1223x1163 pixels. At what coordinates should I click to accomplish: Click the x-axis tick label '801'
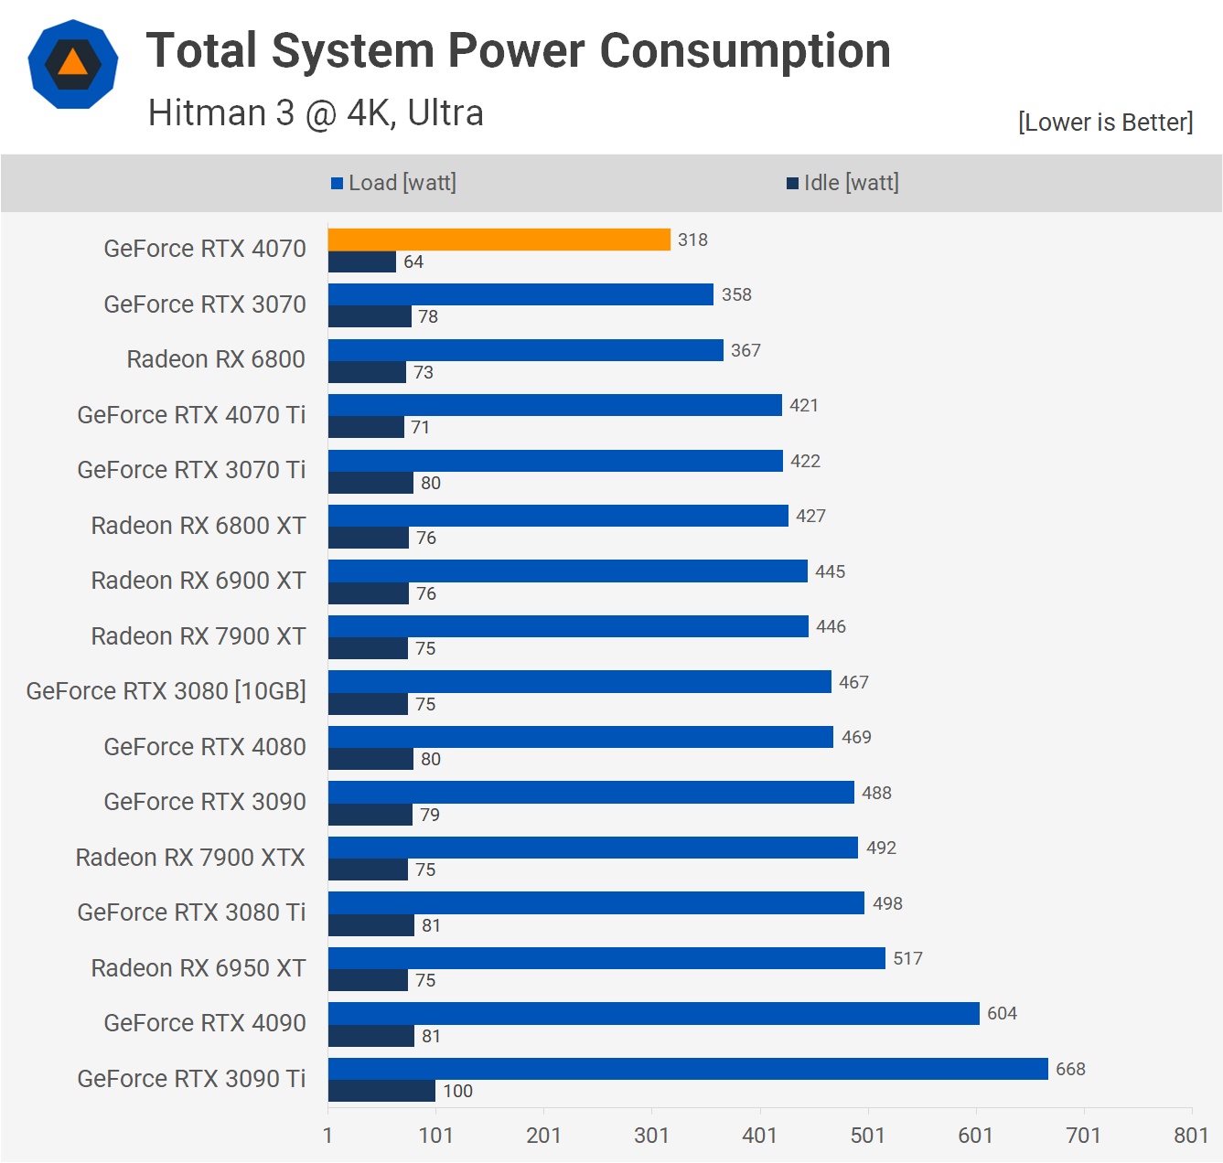pos(1191,1136)
